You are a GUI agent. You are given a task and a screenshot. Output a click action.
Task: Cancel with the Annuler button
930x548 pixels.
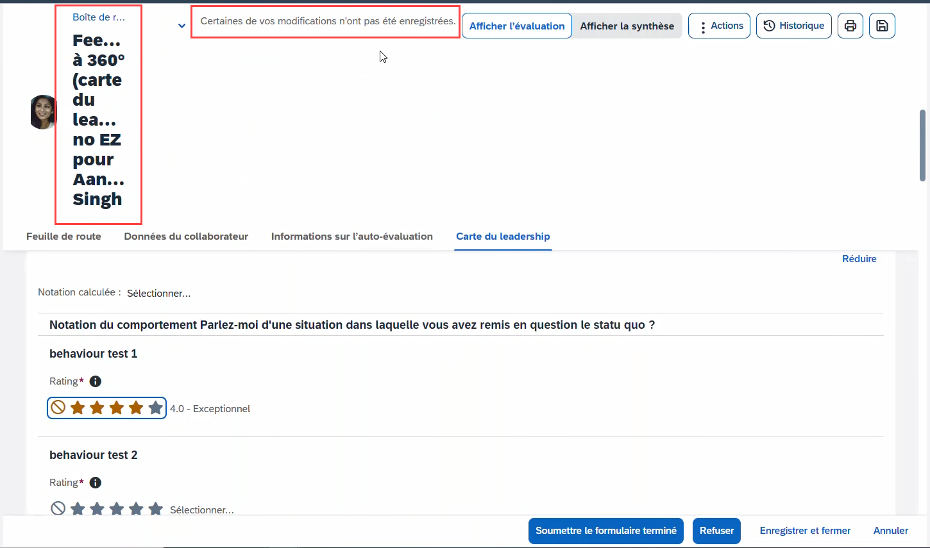[891, 531]
